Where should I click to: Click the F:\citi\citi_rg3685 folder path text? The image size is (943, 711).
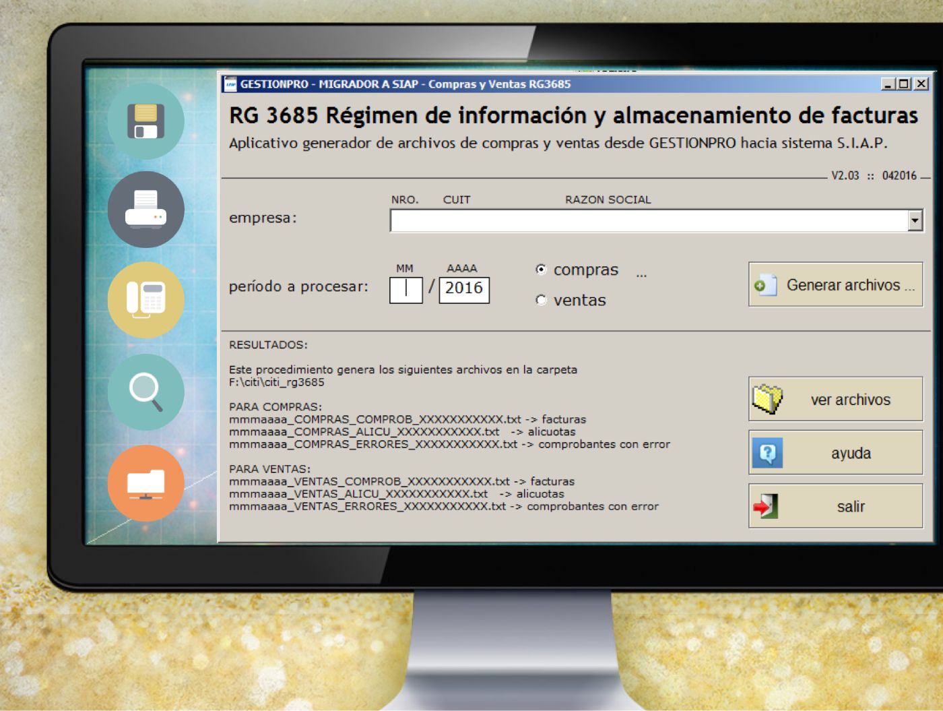click(277, 382)
